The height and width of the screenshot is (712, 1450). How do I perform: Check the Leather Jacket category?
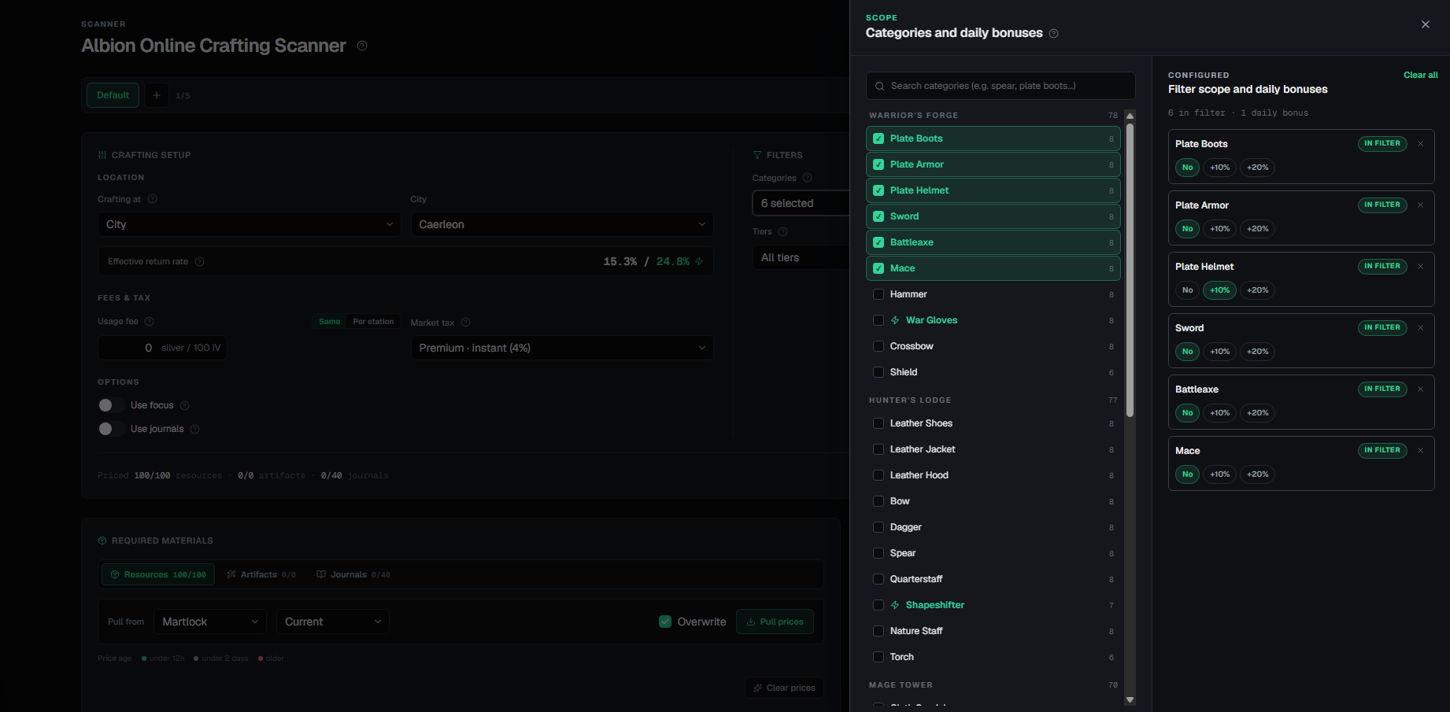tap(879, 449)
